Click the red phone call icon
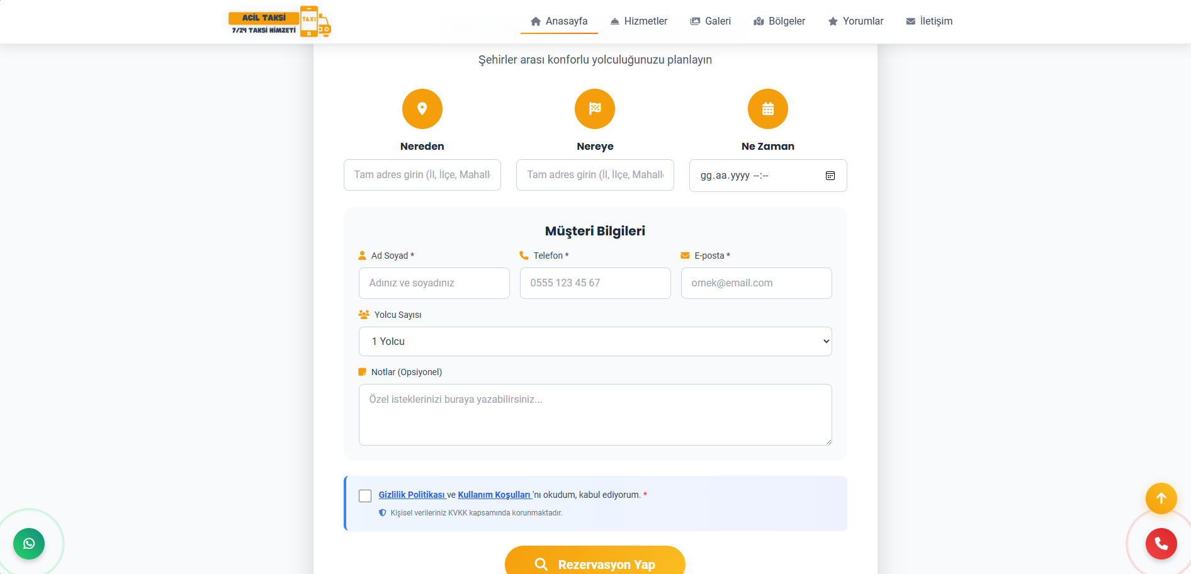This screenshot has height=574, width=1191. coord(1161,544)
